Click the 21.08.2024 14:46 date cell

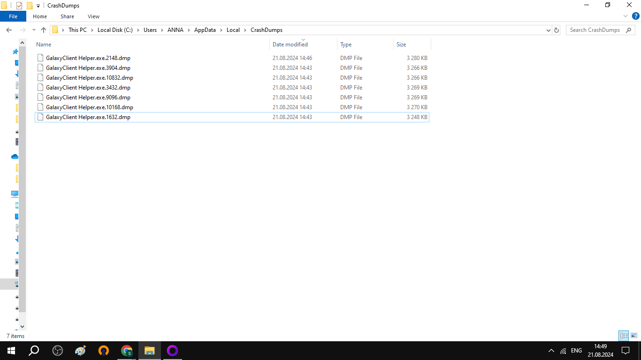(292, 58)
